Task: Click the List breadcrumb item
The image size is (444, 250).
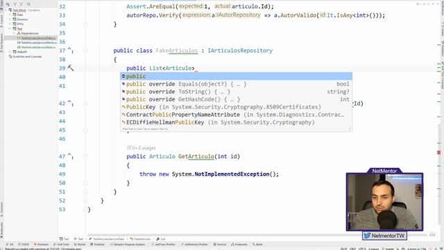Action: [160, 239]
